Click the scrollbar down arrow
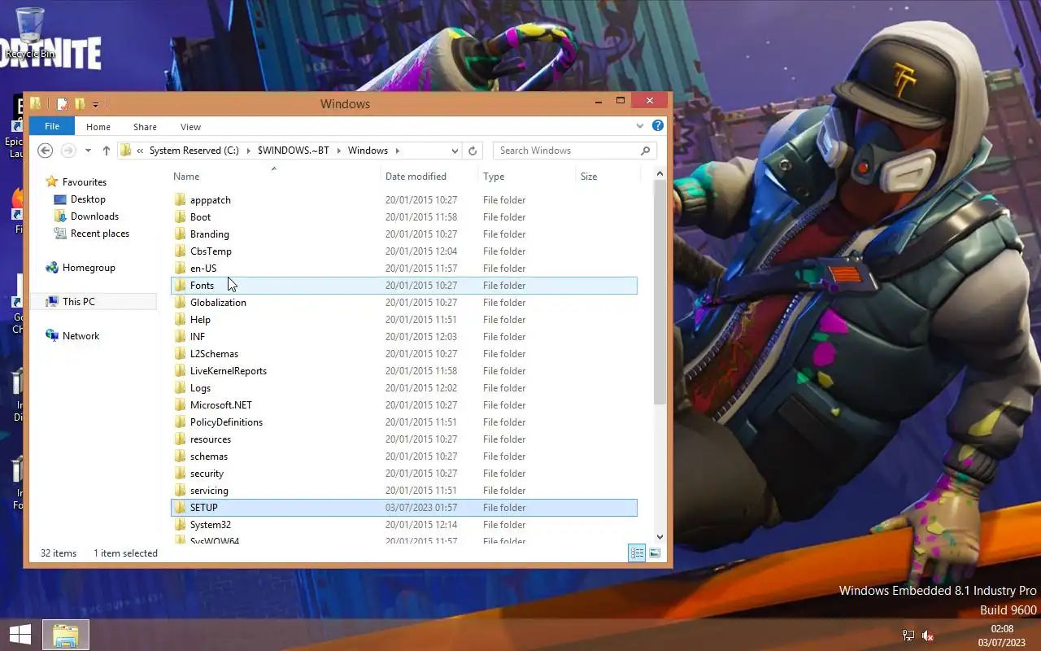1041x651 pixels. 660,537
